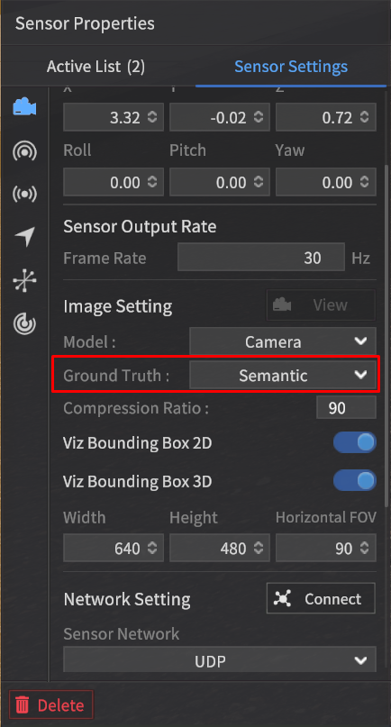Screen dimensions: 391x727
Task: Click the Y position field -0.02
Action: 220,117
